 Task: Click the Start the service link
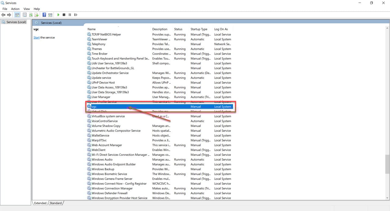tap(37, 38)
